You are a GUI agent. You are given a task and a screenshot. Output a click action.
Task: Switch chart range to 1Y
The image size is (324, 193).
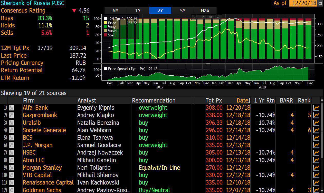point(138,11)
